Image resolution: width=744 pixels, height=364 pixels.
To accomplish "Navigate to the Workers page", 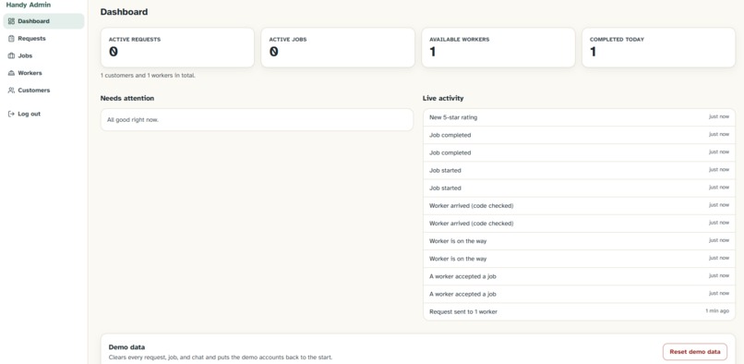I will point(43,73).
